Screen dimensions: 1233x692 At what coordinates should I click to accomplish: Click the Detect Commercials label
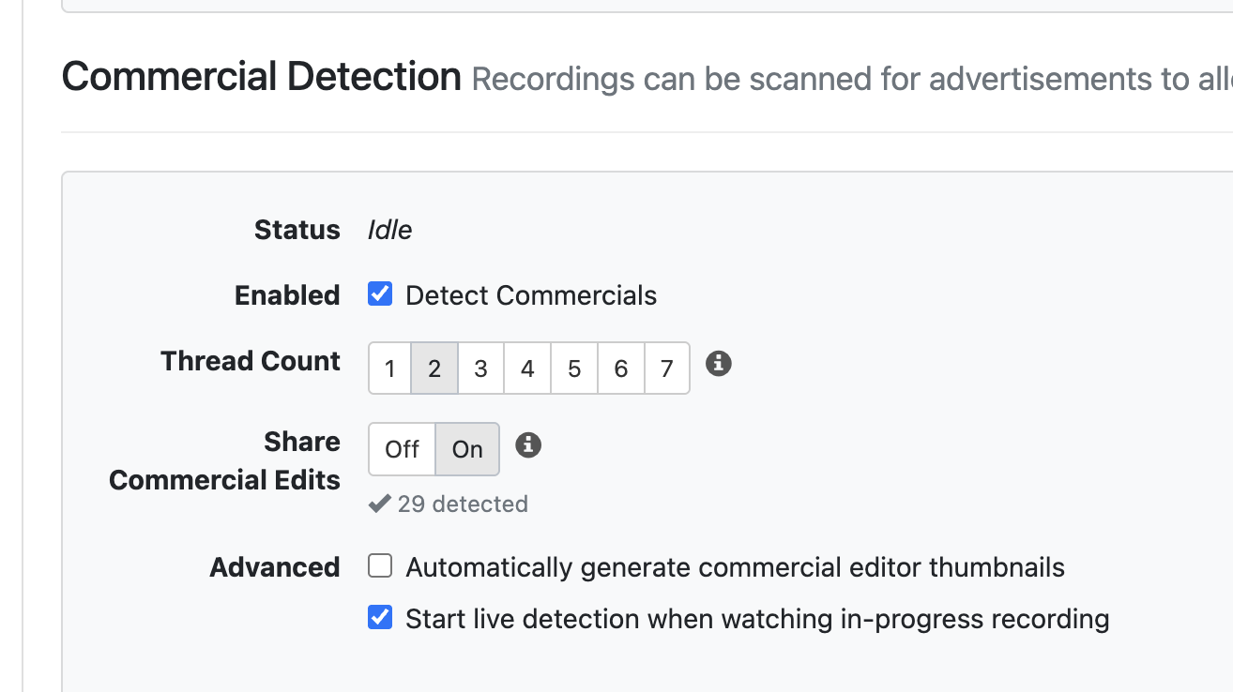tap(530, 295)
